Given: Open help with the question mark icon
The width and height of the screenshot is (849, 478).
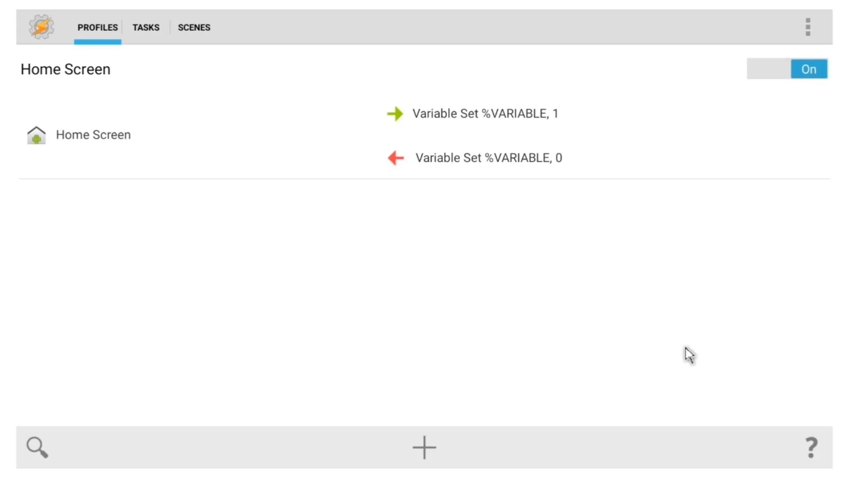Looking at the screenshot, I should point(811,447).
